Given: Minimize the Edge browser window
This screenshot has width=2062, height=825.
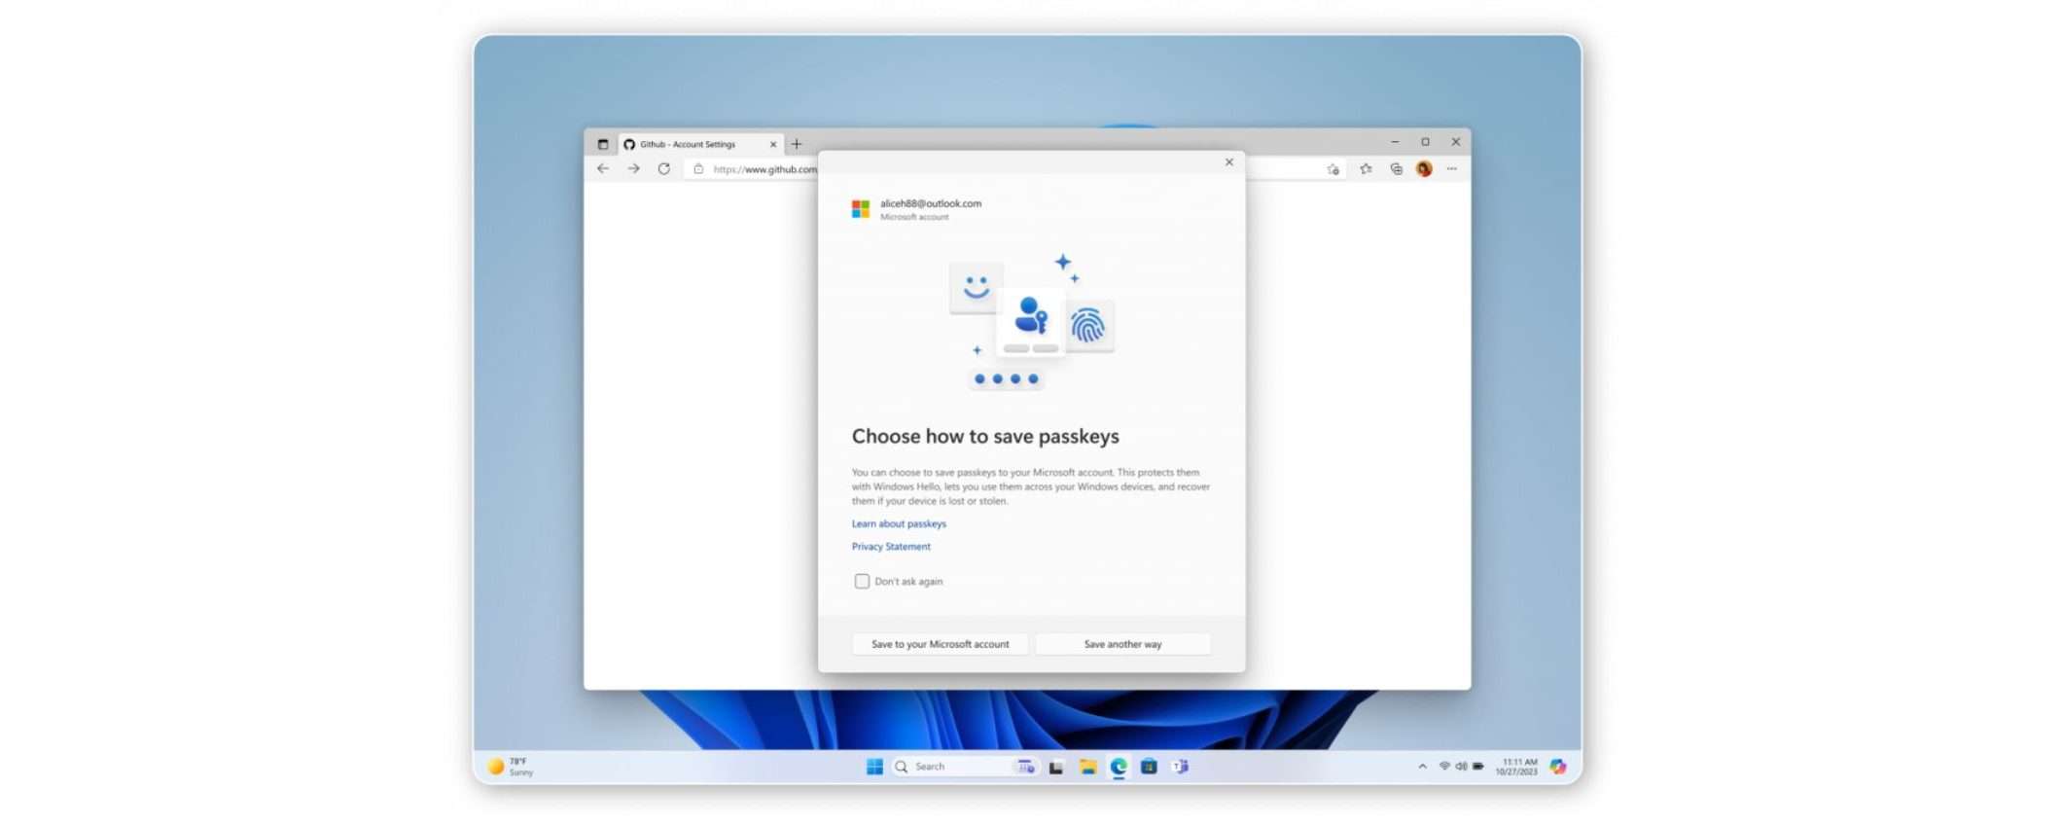Looking at the screenshot, I should (x=1395, y=142).
